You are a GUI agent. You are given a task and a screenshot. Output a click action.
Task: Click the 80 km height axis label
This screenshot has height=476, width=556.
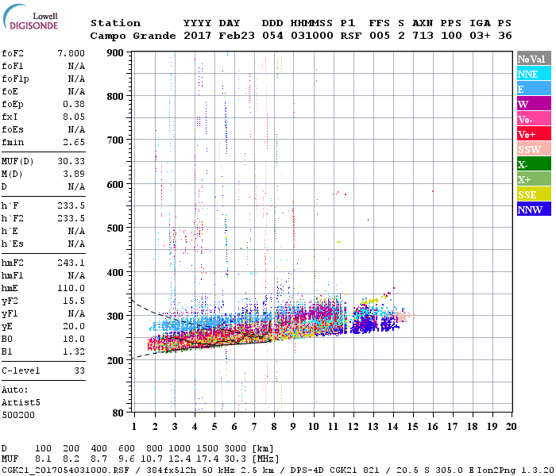tap(118, 413)
